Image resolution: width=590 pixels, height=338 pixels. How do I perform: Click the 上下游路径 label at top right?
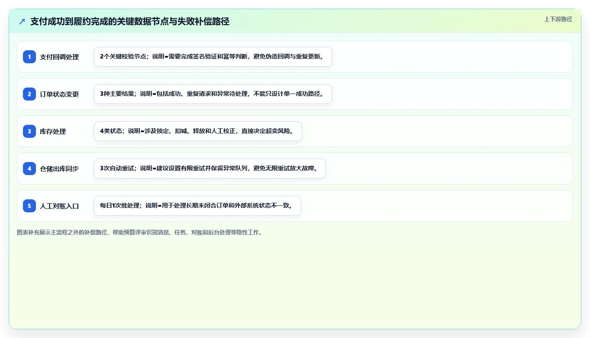(x=558, y=19)
